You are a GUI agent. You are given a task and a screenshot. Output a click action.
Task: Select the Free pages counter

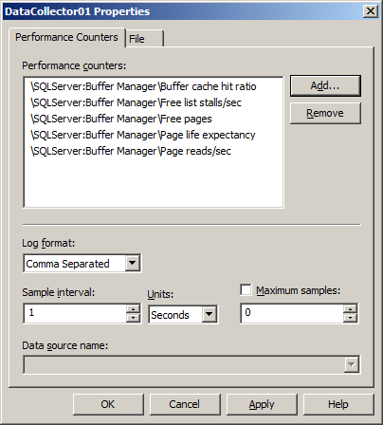point(121,119)
